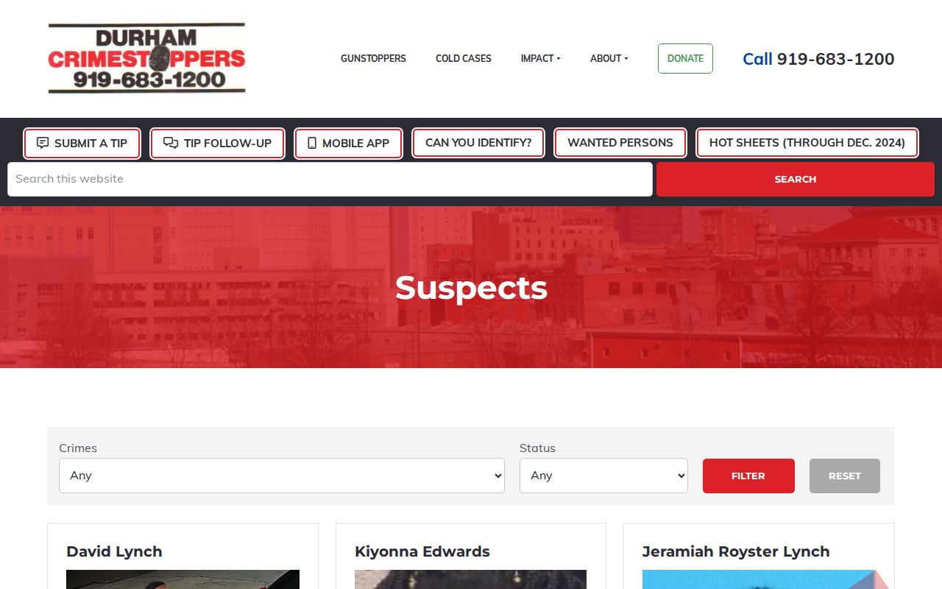Expand the About menu

pyautogui.click(x=609, y=58)
